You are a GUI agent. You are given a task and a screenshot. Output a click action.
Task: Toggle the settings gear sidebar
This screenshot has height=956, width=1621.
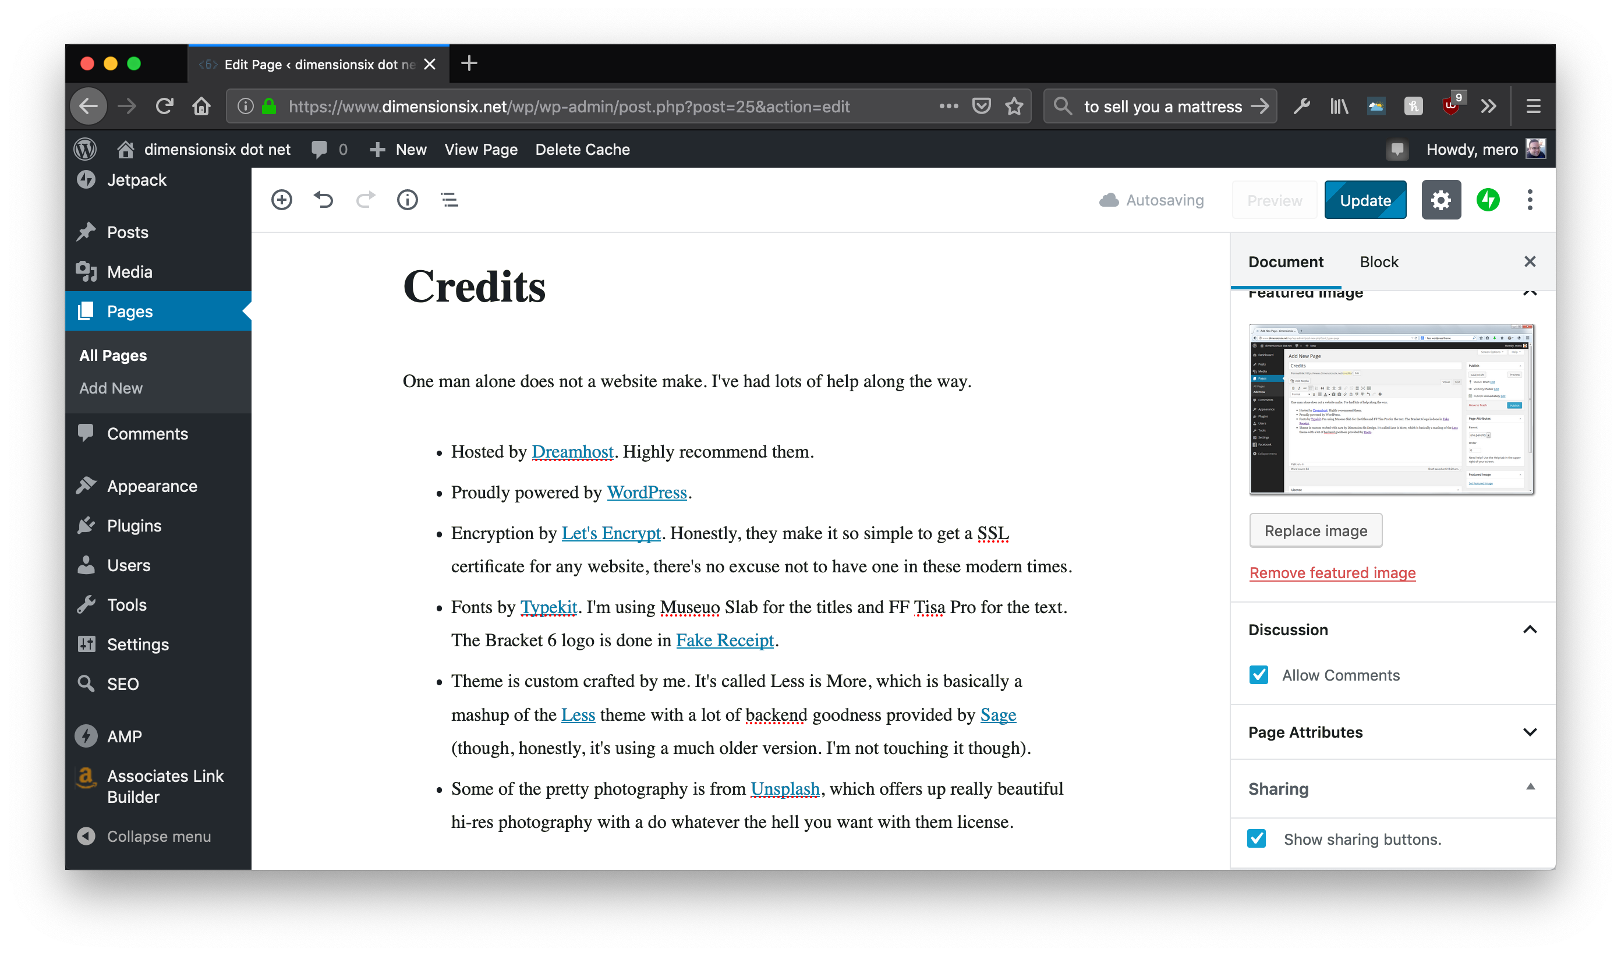click(1441, 200)
